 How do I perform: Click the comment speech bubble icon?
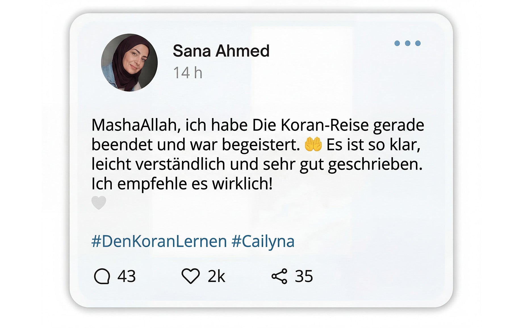[102, 276]
